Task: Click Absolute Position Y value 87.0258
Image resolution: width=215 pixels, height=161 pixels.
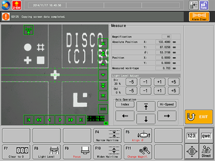Action: click(163, 47)
